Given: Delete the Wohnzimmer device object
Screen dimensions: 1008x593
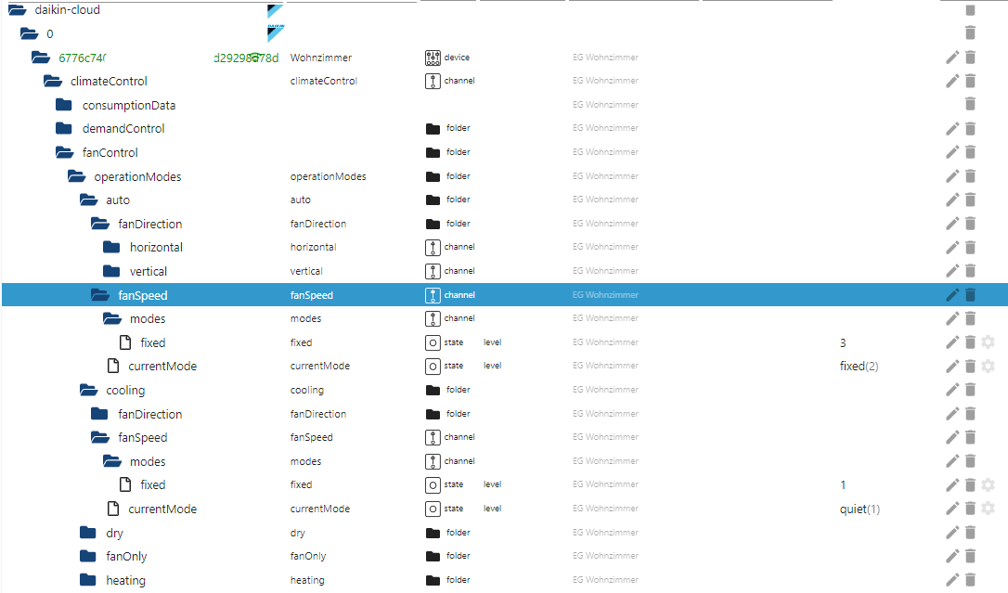Looking at the screenshot, I should tap(971, 58).
